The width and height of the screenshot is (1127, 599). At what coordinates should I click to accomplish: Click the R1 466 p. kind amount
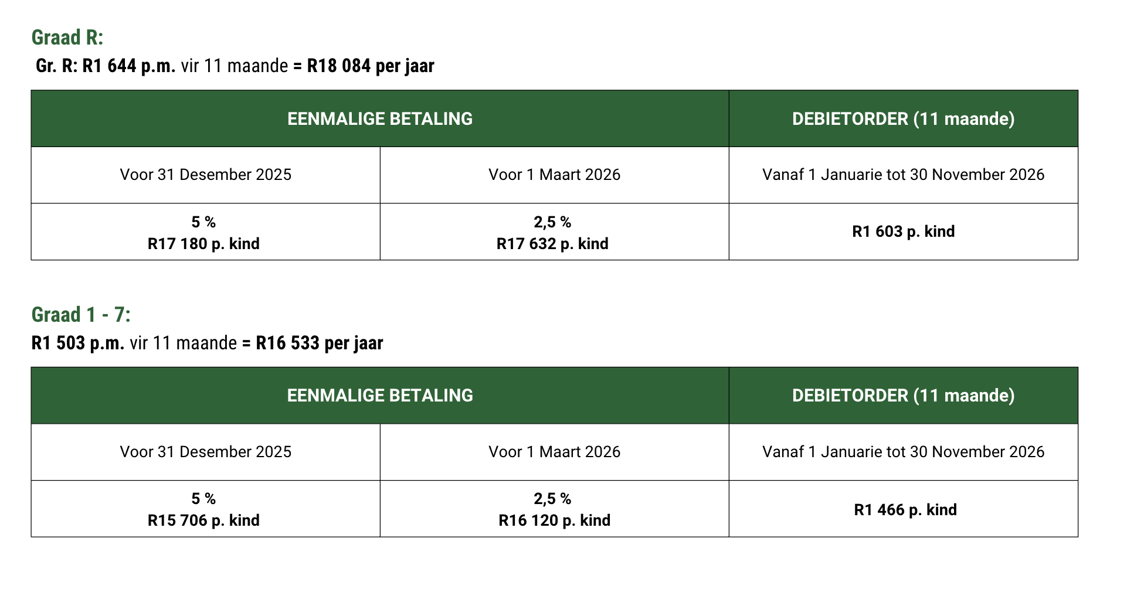click(x=905, y=510)
